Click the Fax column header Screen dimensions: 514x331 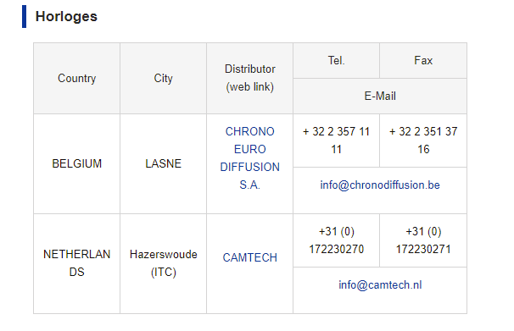tap(423, 60)
